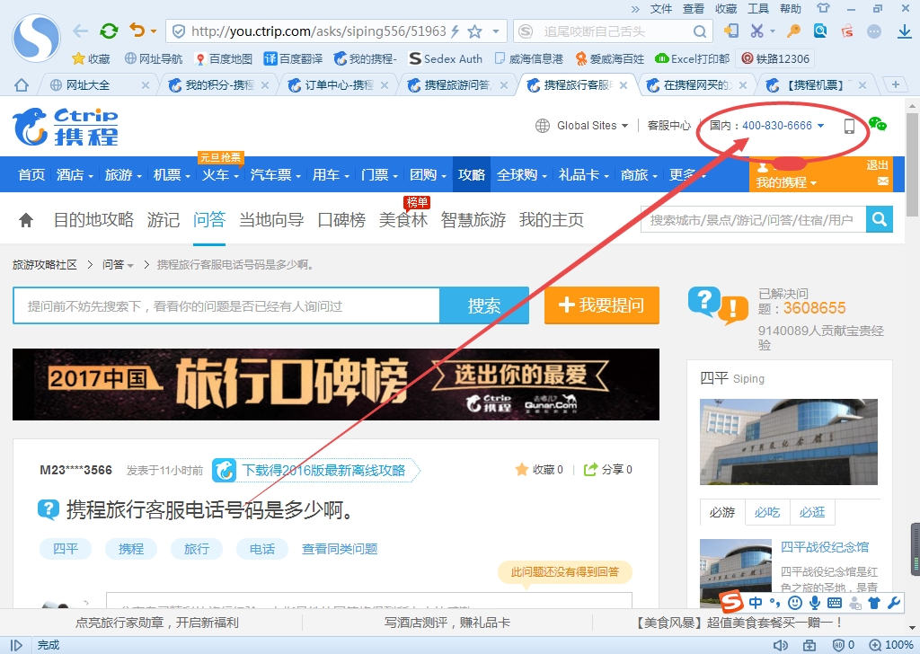Click the question search input field
920x654 pixels.
click(226, 305)
